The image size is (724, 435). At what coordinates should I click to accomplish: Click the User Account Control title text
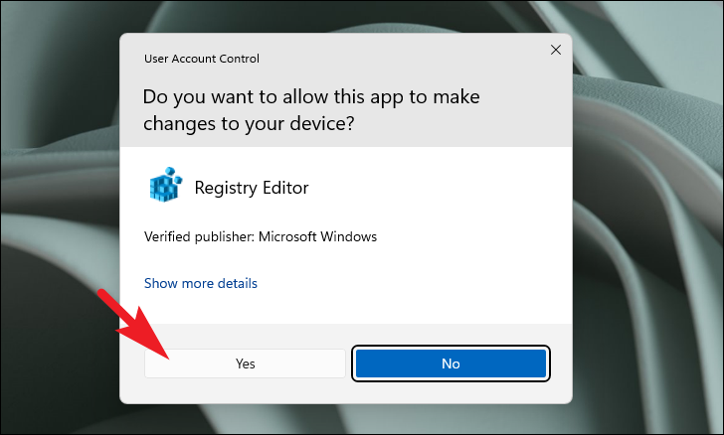click(202, 59)
